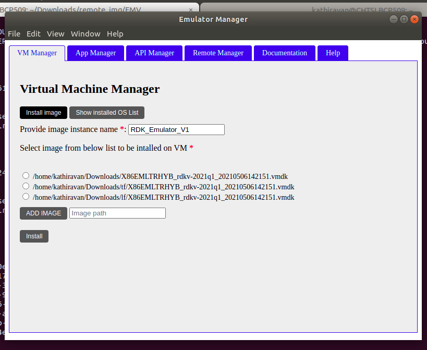The width and height of the screenshot is (427, 350).
Task: Click into the Image path field
Action: [x=117, y=213]
